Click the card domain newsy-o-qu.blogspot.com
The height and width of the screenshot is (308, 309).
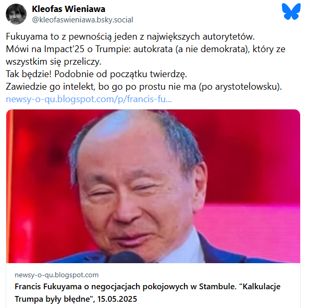tap(57, 275)
